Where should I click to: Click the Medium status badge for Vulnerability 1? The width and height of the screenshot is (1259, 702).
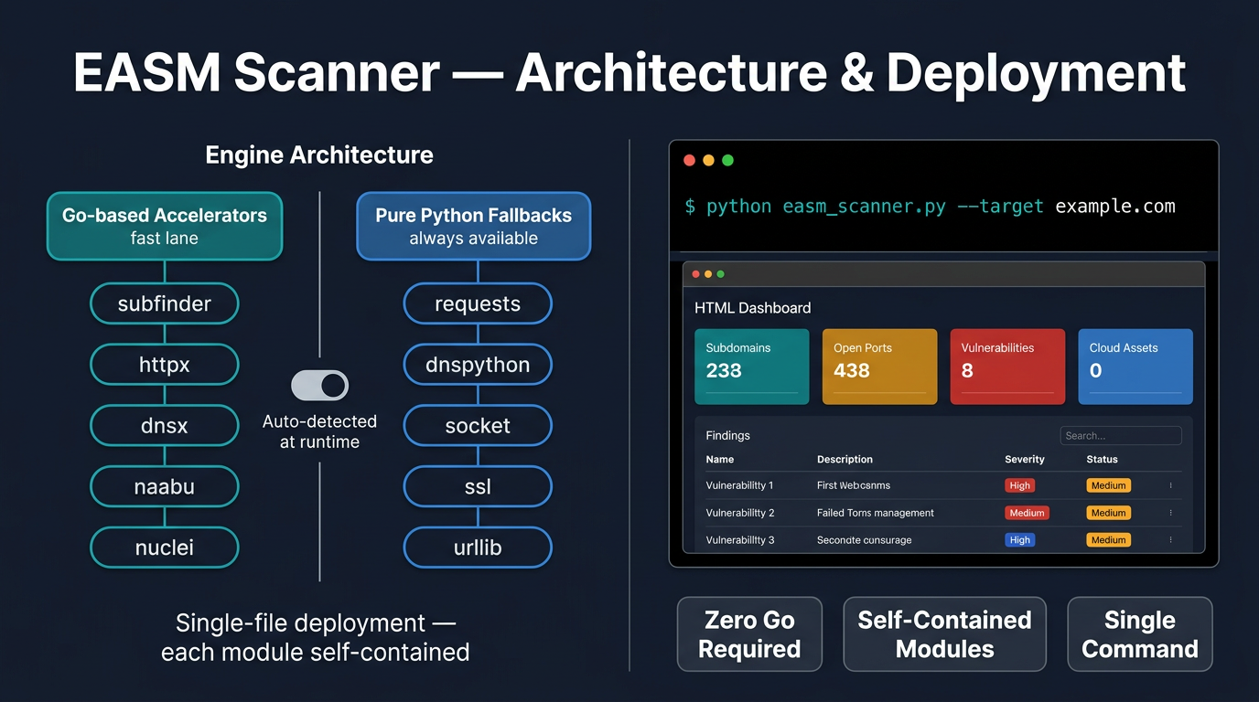(1108, 485)
